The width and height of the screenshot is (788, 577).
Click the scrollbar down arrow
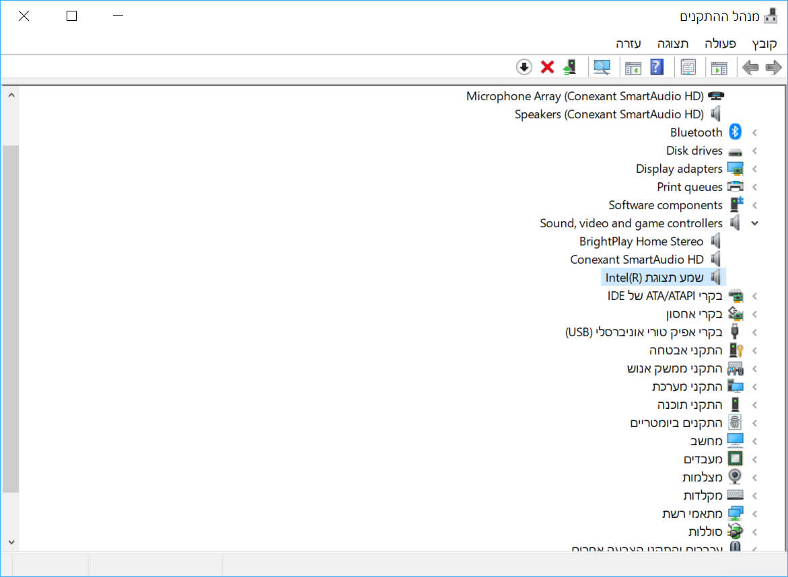coord(11,542)
